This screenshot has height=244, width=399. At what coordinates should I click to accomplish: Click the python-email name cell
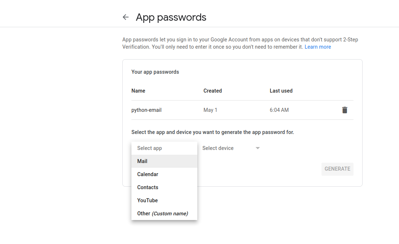[146, 110]
